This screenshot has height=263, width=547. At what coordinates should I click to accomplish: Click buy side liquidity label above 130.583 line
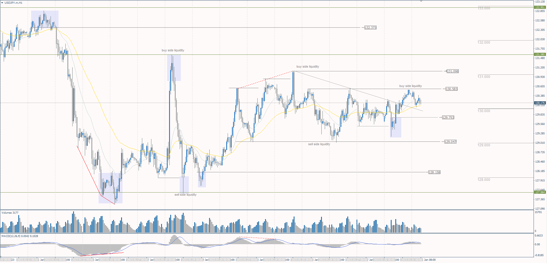pos(410,86)
